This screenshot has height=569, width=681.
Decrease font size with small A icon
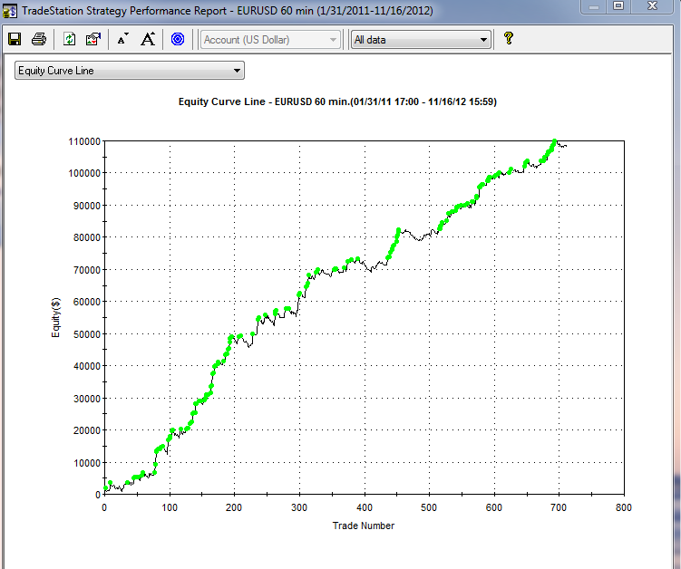pyautogui.click(x=123, y=39)
